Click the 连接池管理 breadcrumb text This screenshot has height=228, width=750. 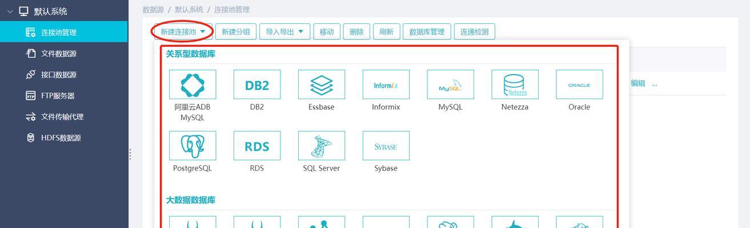[232, 10]
